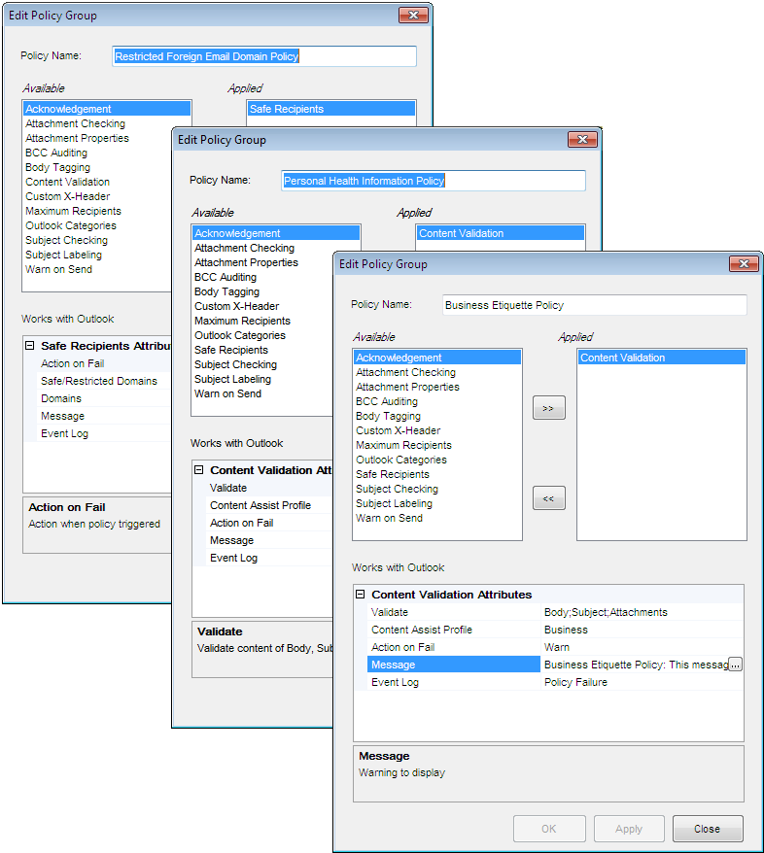Click the Policy Failure event log value
This screenshot has height=853, width=764.
(575, 682)
